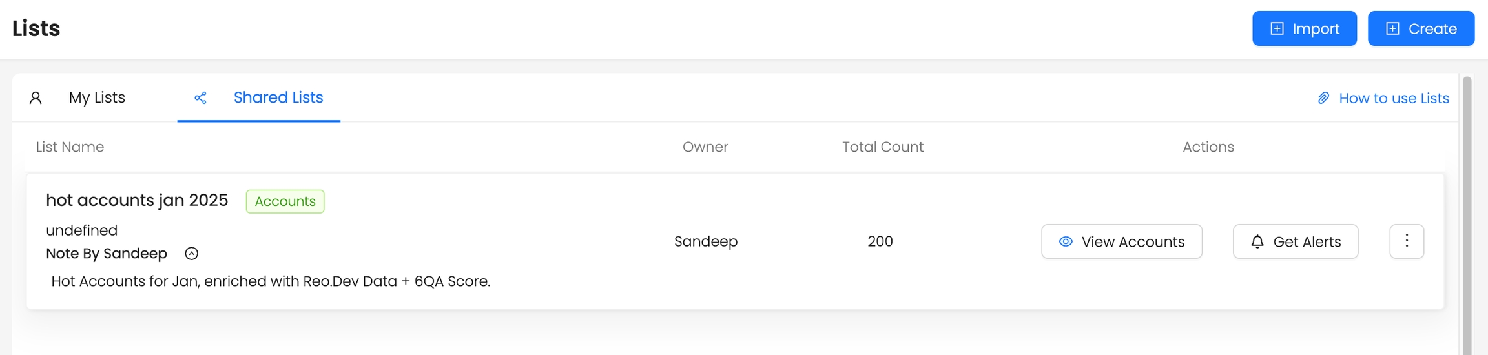This screenshot has height=355, width=1488.
Task: Click the bell icon in Get Alerts
Action: (x=1257, y=241)
